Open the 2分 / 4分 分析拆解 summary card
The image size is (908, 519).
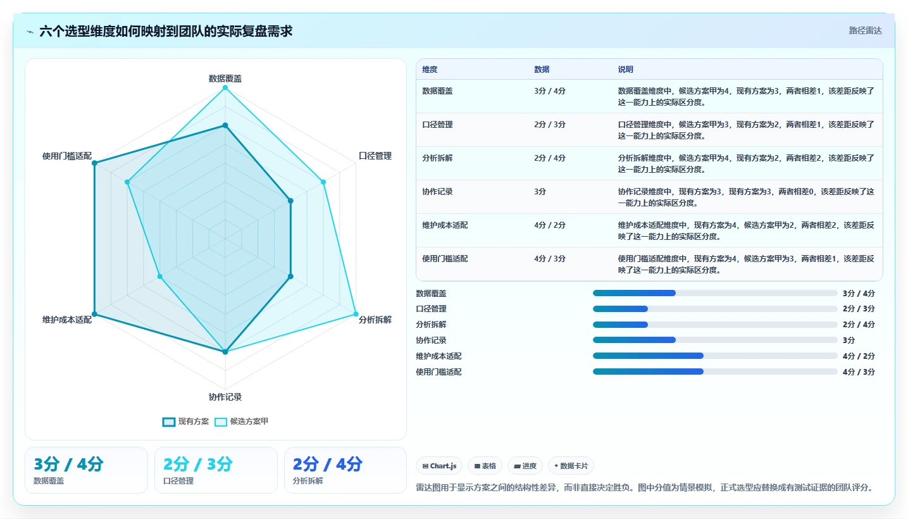(x=345, y=470)
